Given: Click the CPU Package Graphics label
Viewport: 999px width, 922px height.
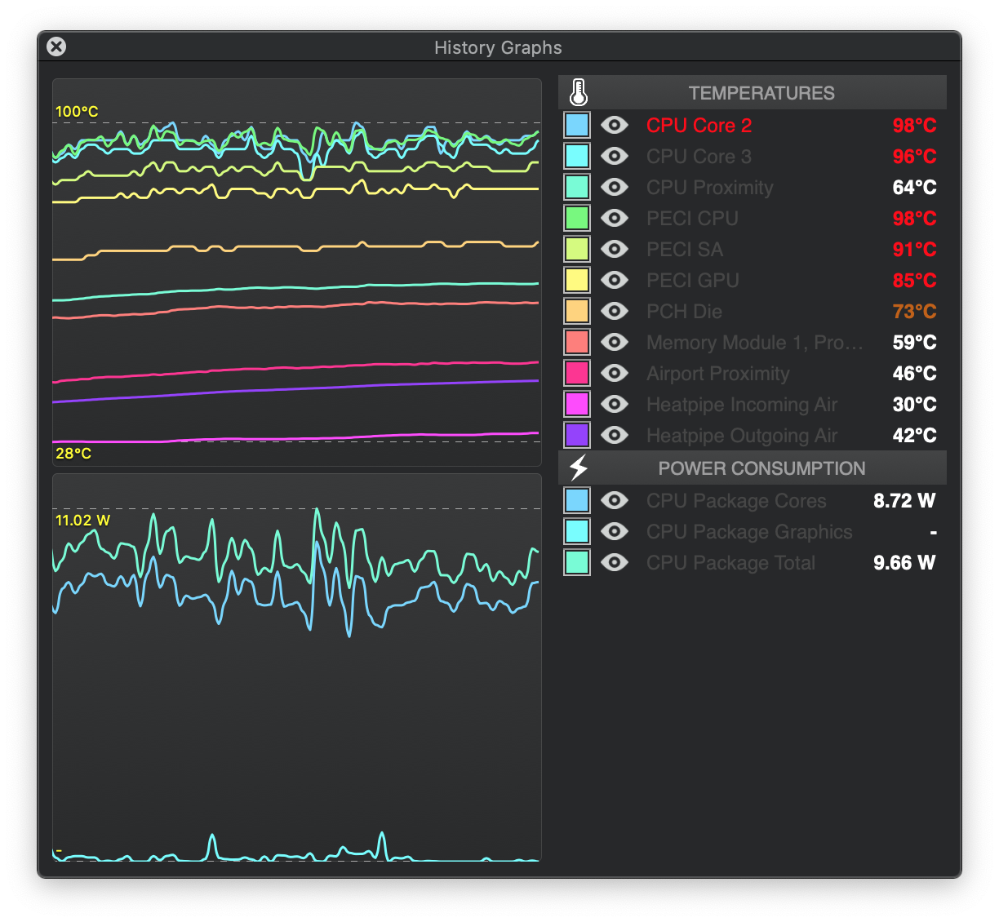Looking at the screenshot, I should [x=749, y=531].
